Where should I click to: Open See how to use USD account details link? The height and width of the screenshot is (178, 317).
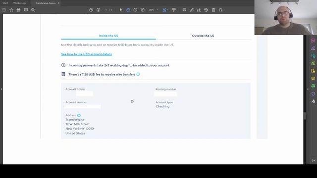pos(86,54)
